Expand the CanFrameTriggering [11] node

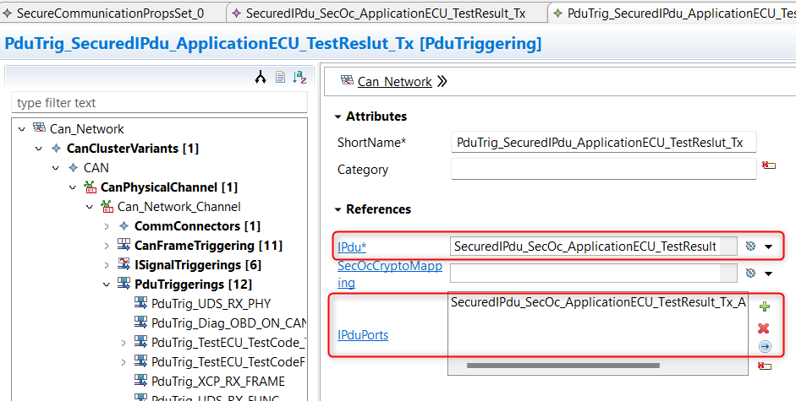[x=107, y=246]
